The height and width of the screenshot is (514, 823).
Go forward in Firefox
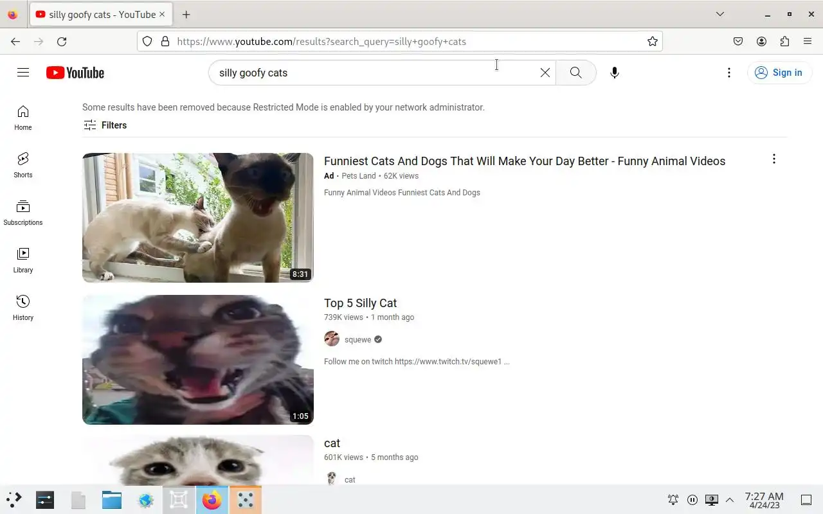pyautogui.click(x=39, y=42)
